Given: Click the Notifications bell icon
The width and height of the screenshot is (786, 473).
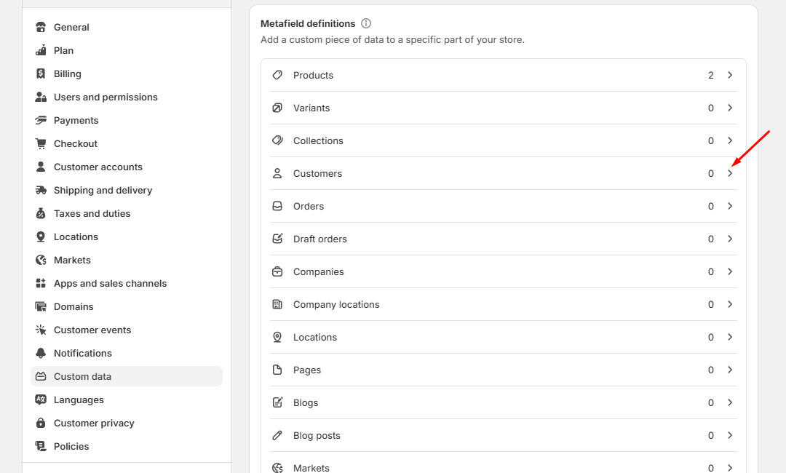Looking at the screenshot, I should (41, 353).
